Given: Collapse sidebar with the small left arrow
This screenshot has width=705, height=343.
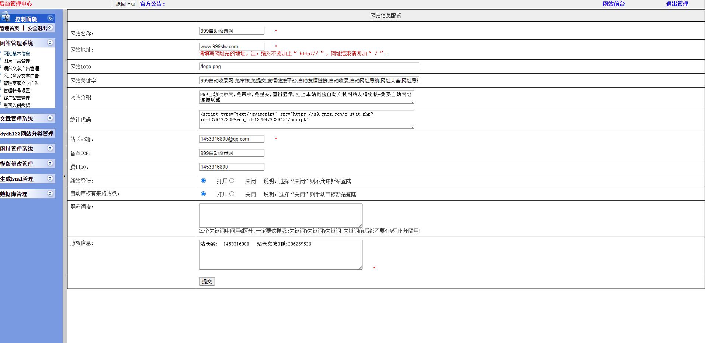Looking at the screenshot, I should click(x=65, y=176).
